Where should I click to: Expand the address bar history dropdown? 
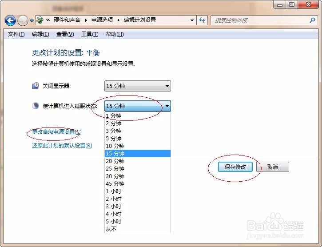(x=192, y=20)
